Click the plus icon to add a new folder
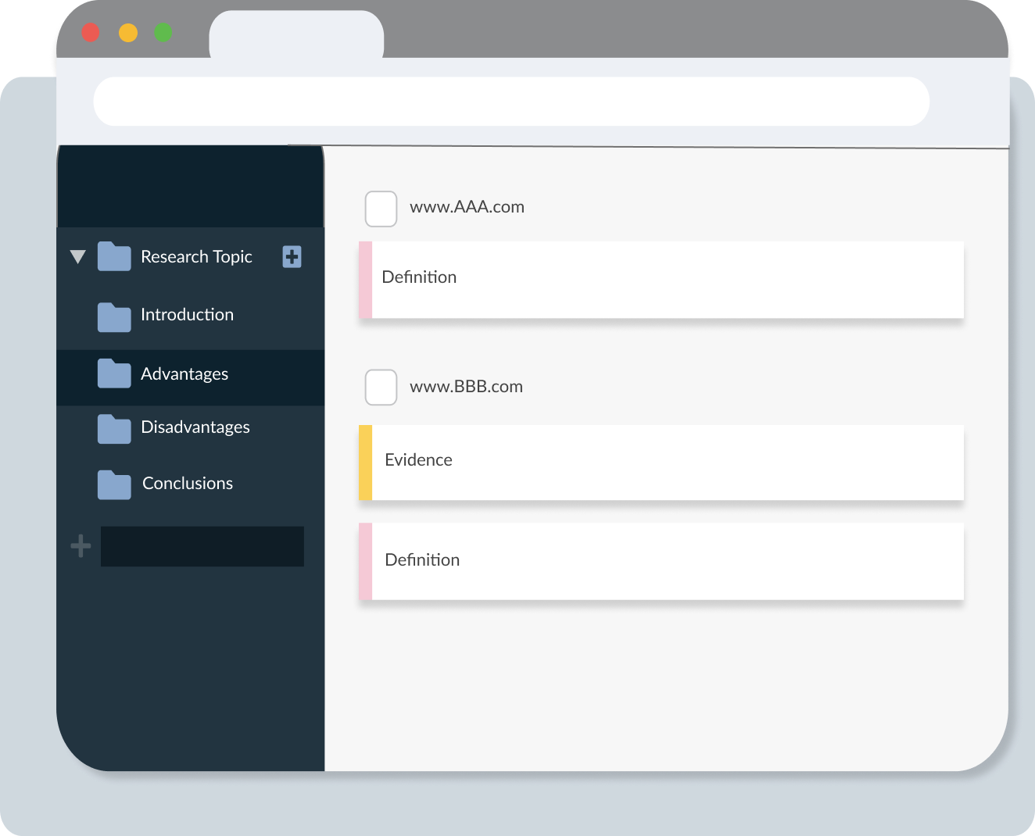The height and width of the screenshot is (836, 1035). [x=80, y=546]
